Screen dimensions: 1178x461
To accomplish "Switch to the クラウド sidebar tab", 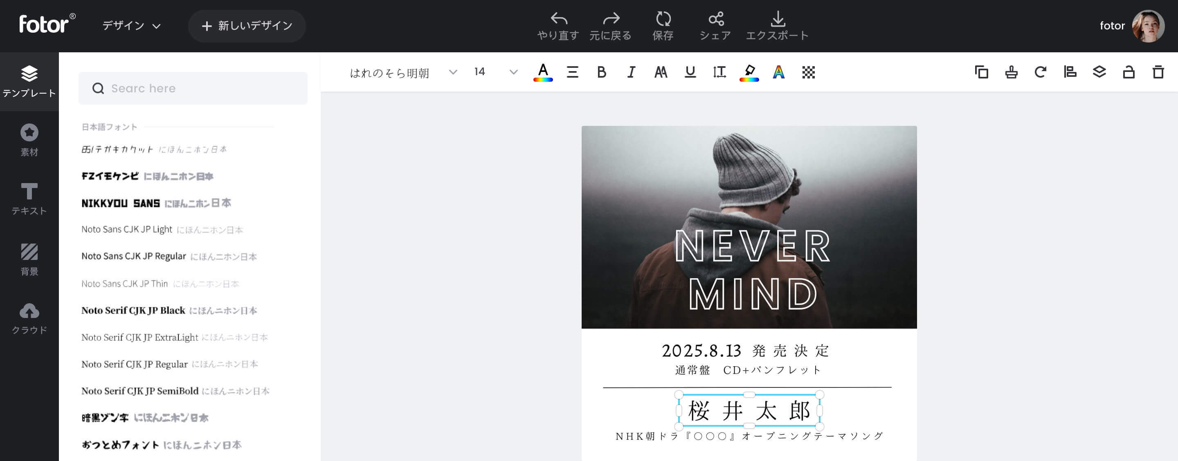I will coord(29,318).
